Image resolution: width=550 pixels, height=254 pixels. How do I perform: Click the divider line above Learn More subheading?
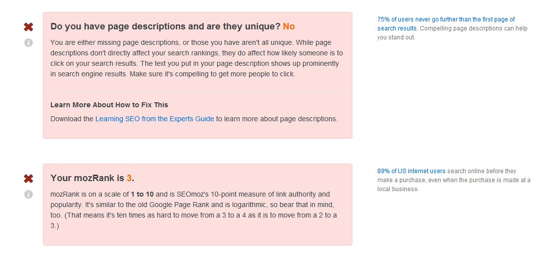click(x=198, y=90)
